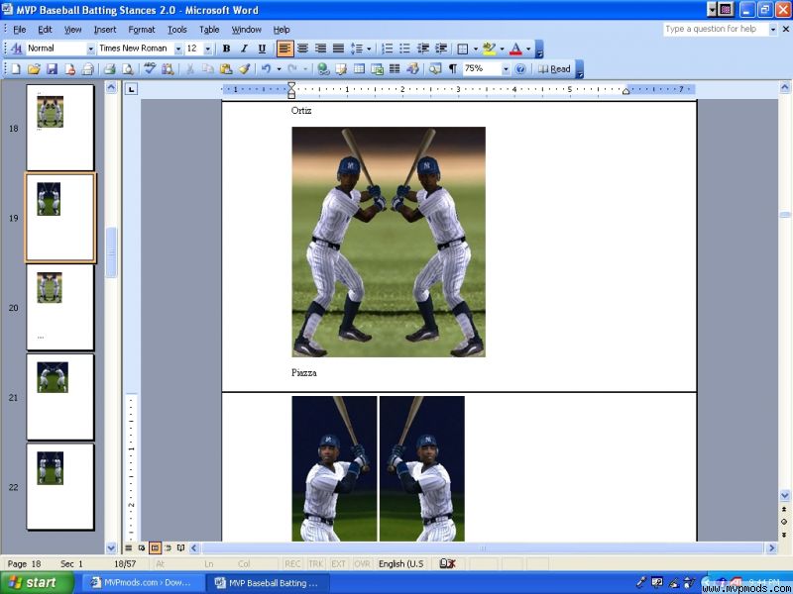Open the Windows Start menu
The height and width of the screenshot is (594, 793).
click(x=37, y=583)
